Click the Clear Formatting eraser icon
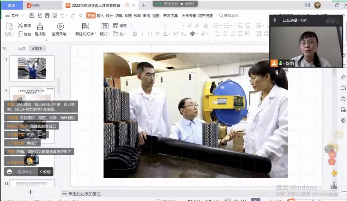Screen dimensions: 347x201 pos(206,26)
